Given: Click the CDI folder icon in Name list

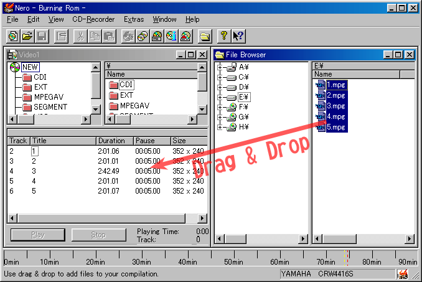Looking at the screenshot, I should pos(113,85).
